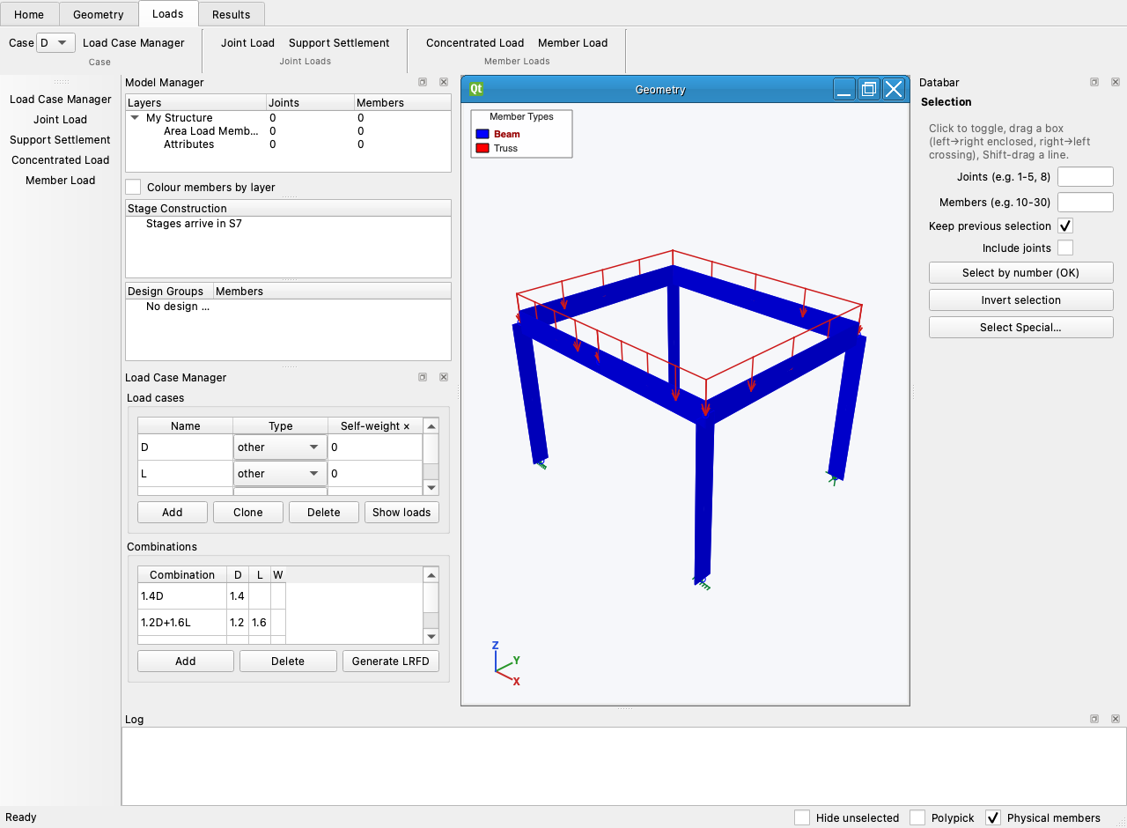Delete the selected combination
The width and height of the screenshot is (1127, 828).
288,661
